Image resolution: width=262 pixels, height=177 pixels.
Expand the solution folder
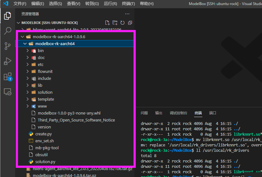28,92
